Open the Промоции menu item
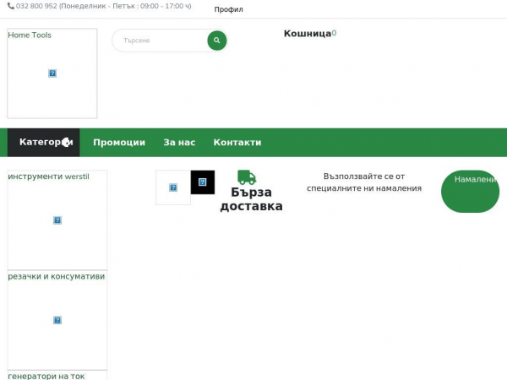The height and width of the screenshot is (380, 507). (119, 143)
